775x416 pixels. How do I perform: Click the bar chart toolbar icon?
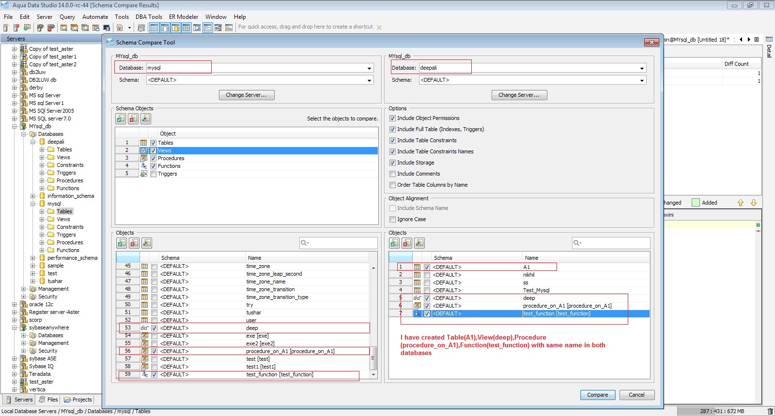[229, 28]
